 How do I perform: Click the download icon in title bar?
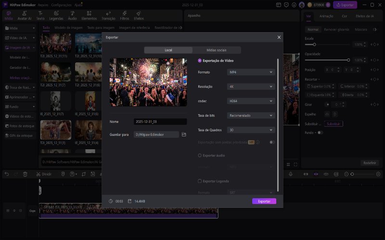(x=294, y=5)
